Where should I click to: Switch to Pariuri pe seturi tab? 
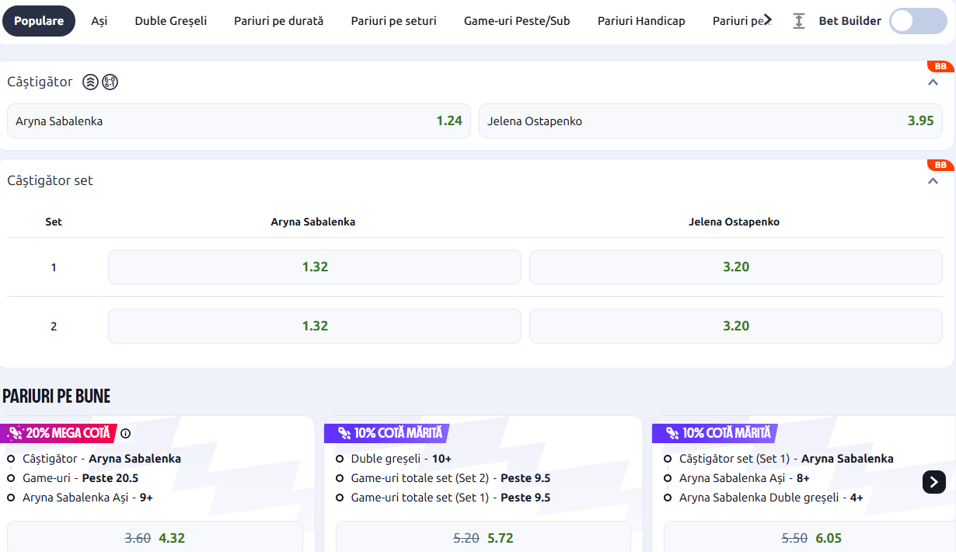click(x=394, y=21)
